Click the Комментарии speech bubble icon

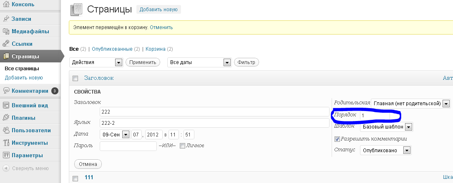(x=6, y=91)
